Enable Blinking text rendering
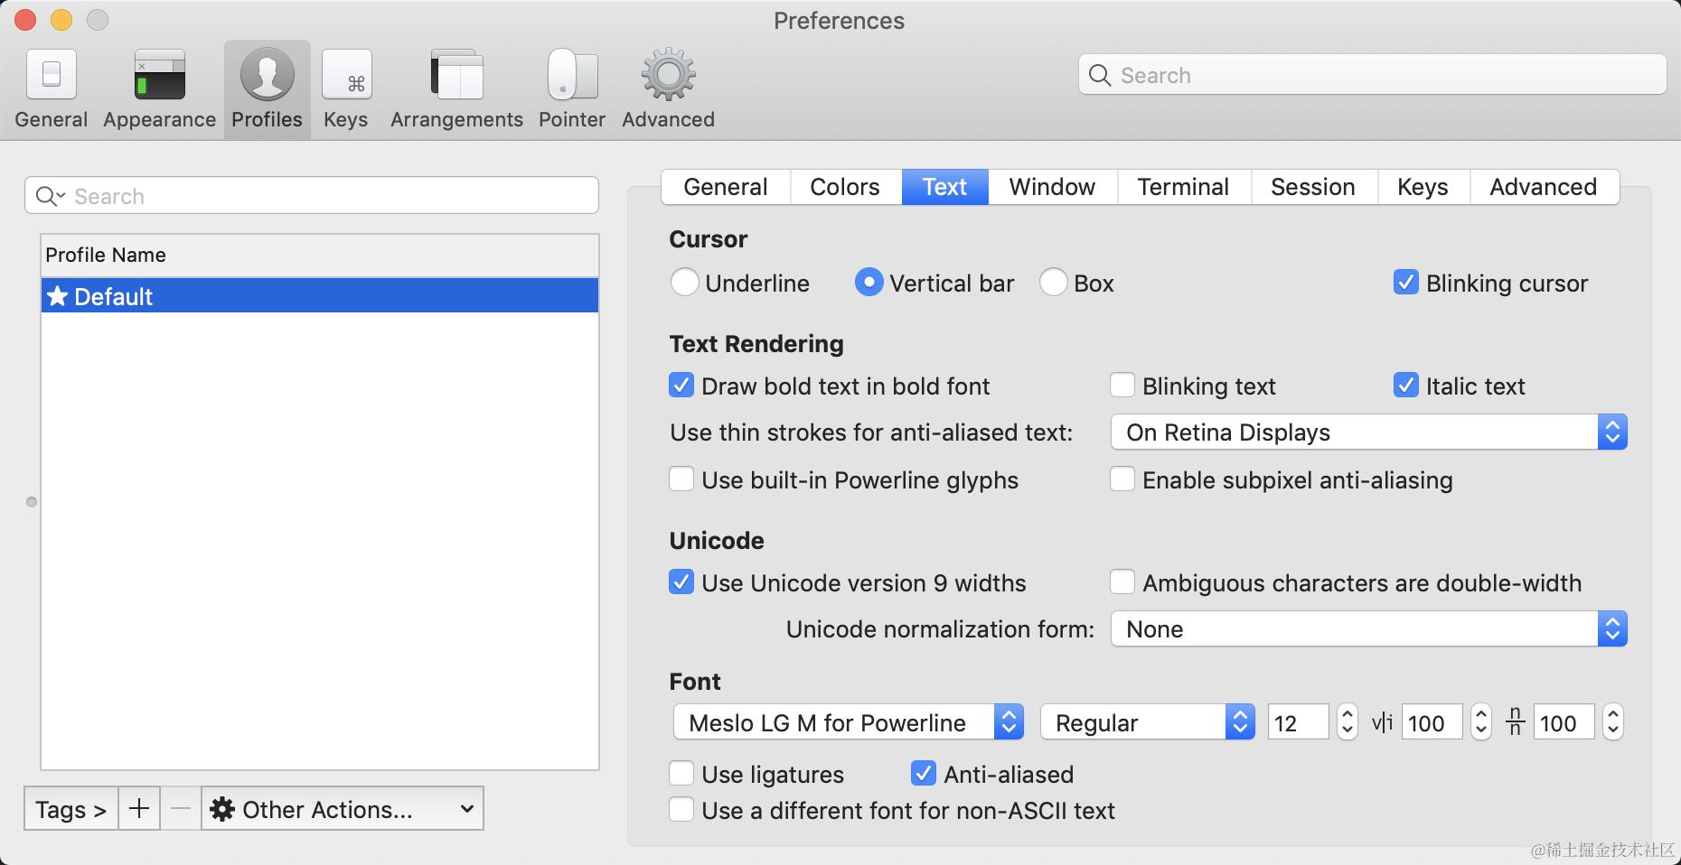 tap(1122, 386)
